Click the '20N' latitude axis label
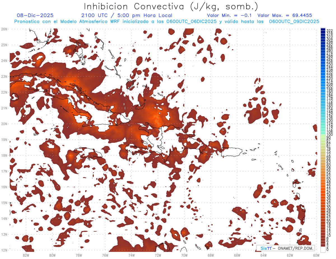The image size is (336, 259). [x=4, y=124]
